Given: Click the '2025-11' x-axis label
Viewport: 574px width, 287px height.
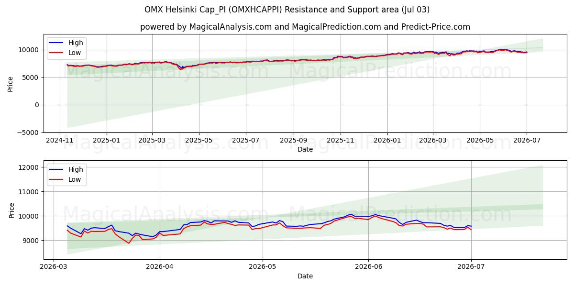Looking at the screenshot, I should tap(340, 141).
